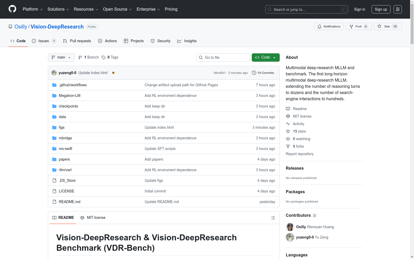Click the .DS_Store file icon
Screen dimensions: 414x259
pos(54,181)
